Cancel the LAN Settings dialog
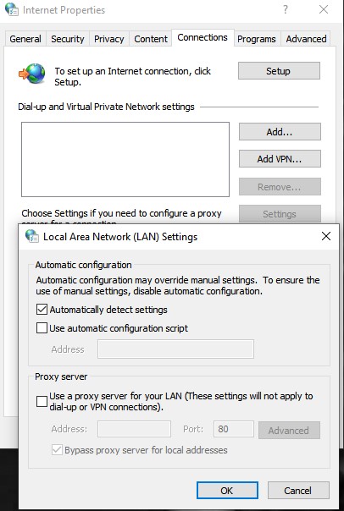The image size is (344, 511). [x=298, y=490]
